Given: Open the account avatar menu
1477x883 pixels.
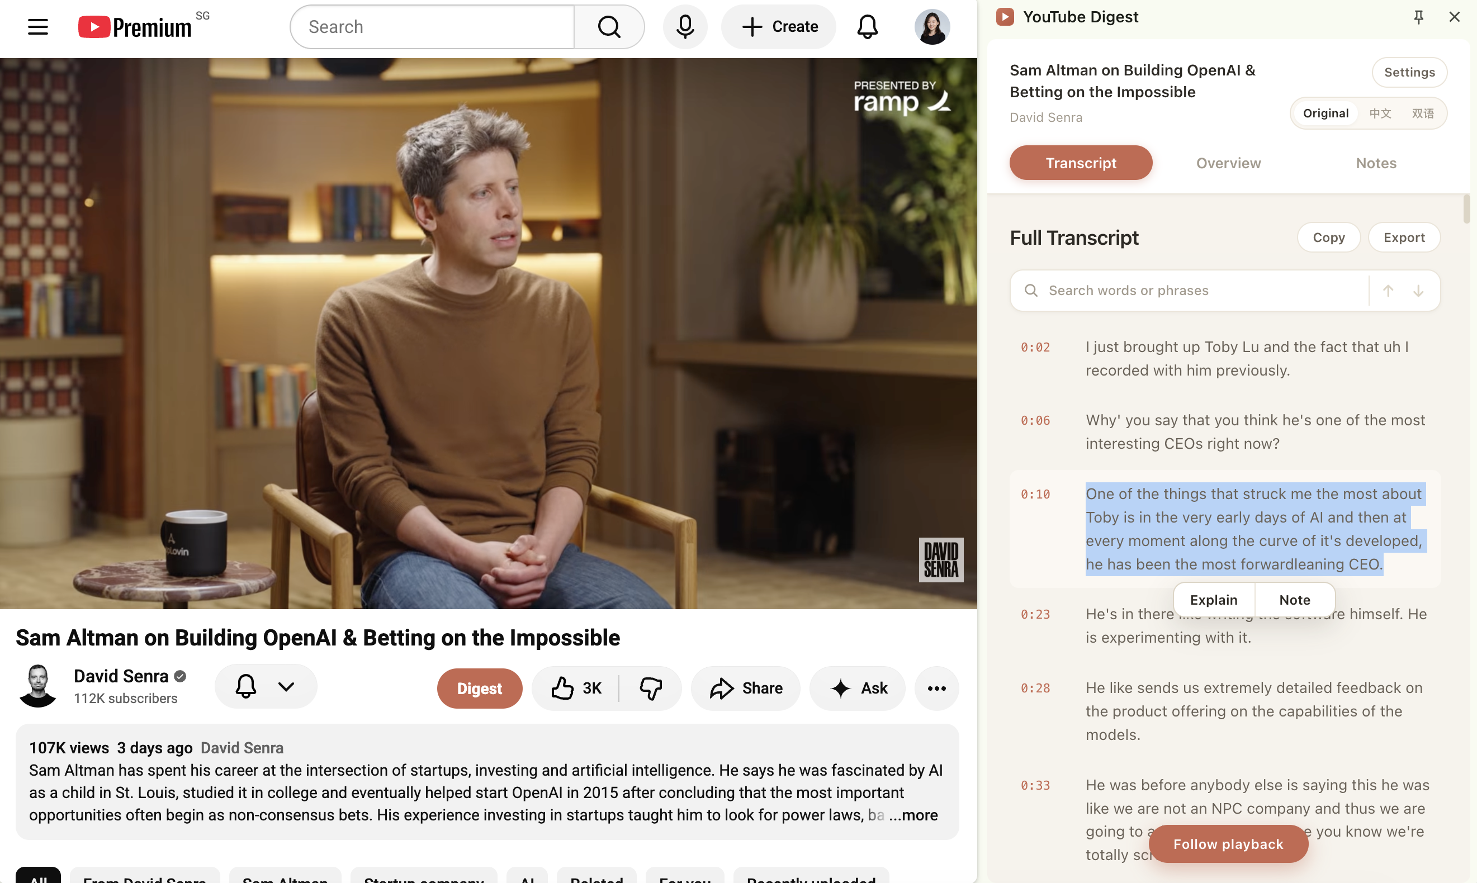Looking at the screenshot, I should click(x=932, y=27).
